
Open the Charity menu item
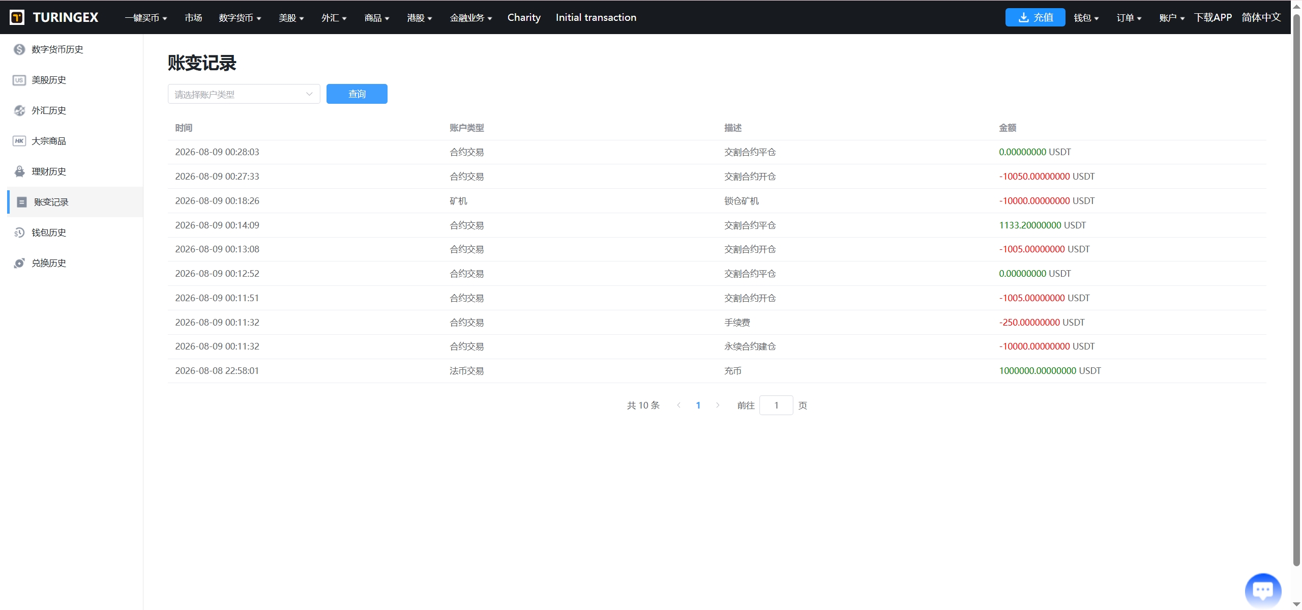pyautogui.click(x=524, y=17)
